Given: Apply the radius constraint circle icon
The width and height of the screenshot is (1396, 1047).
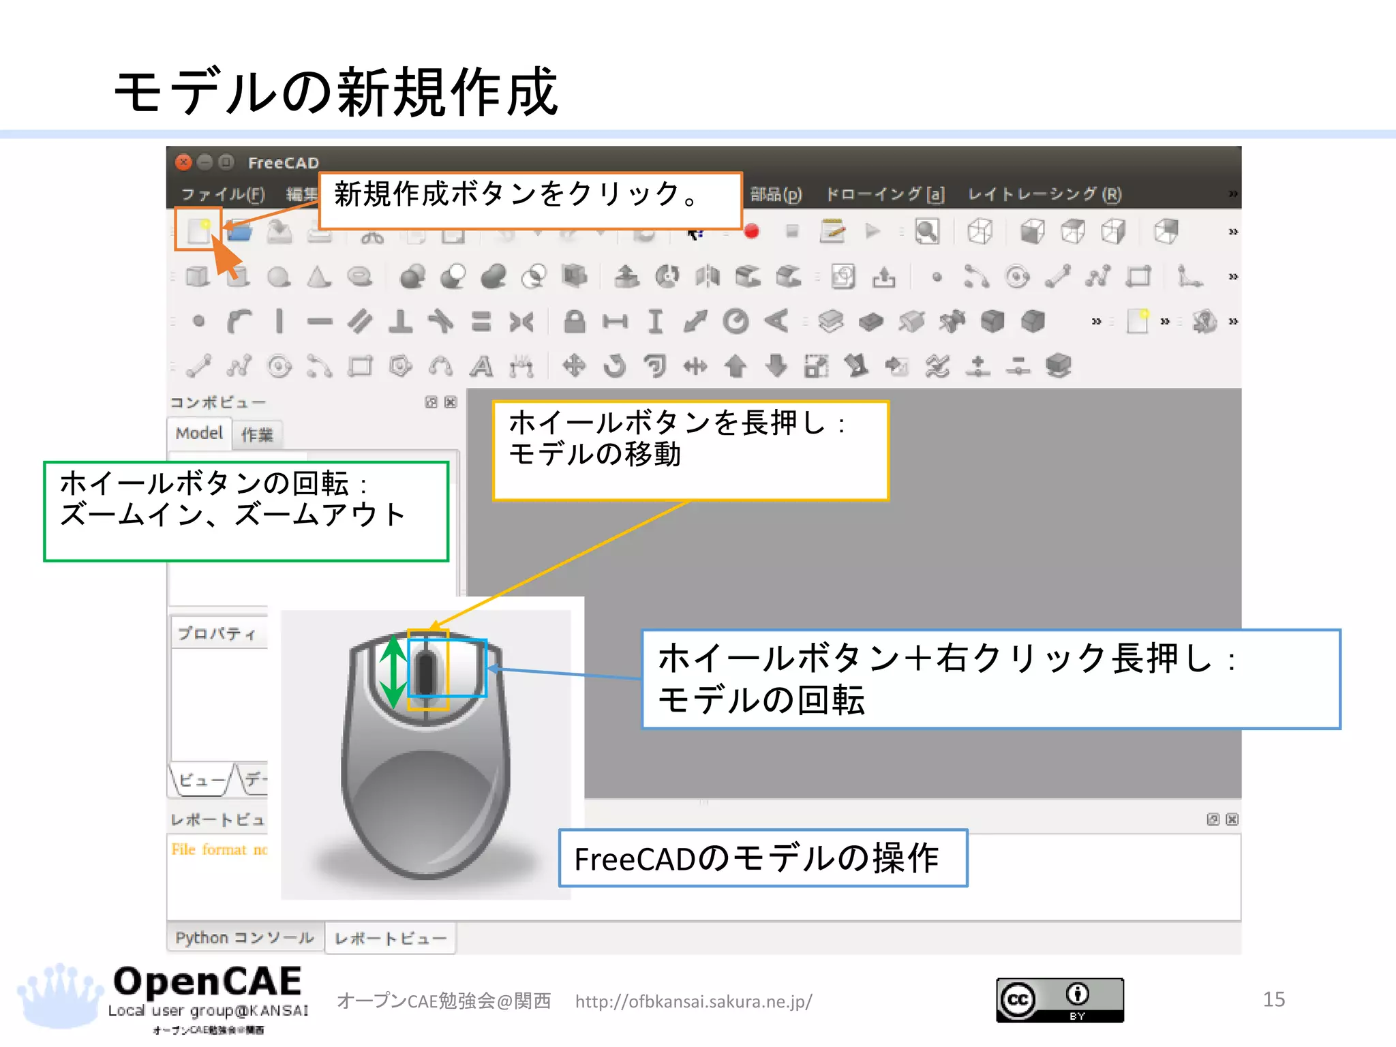Looking at the screenshot, I should point(735,321).
